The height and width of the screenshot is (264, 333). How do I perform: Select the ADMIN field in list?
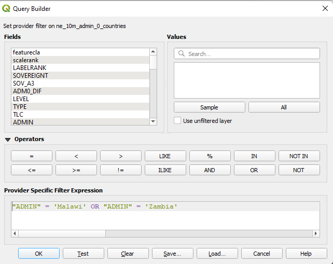(23, 122)
